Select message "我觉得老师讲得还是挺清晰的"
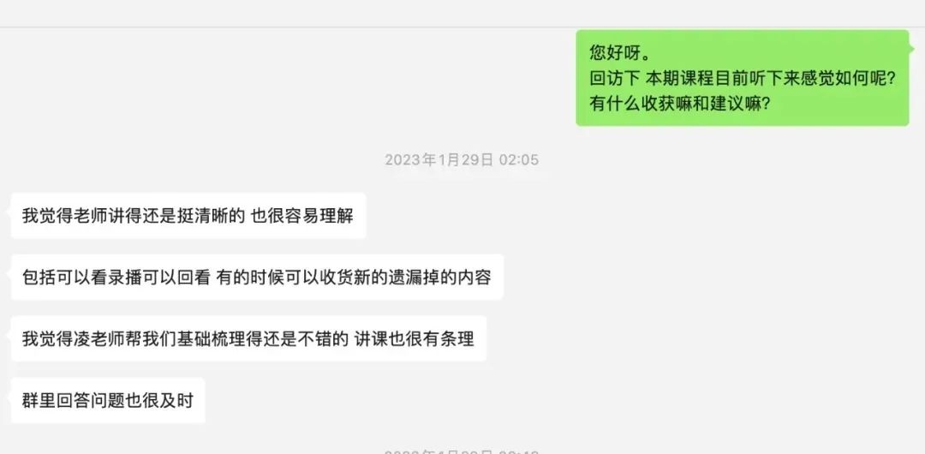Image resolution: width=925 pixels, height=454 pixels. (188, 216)
